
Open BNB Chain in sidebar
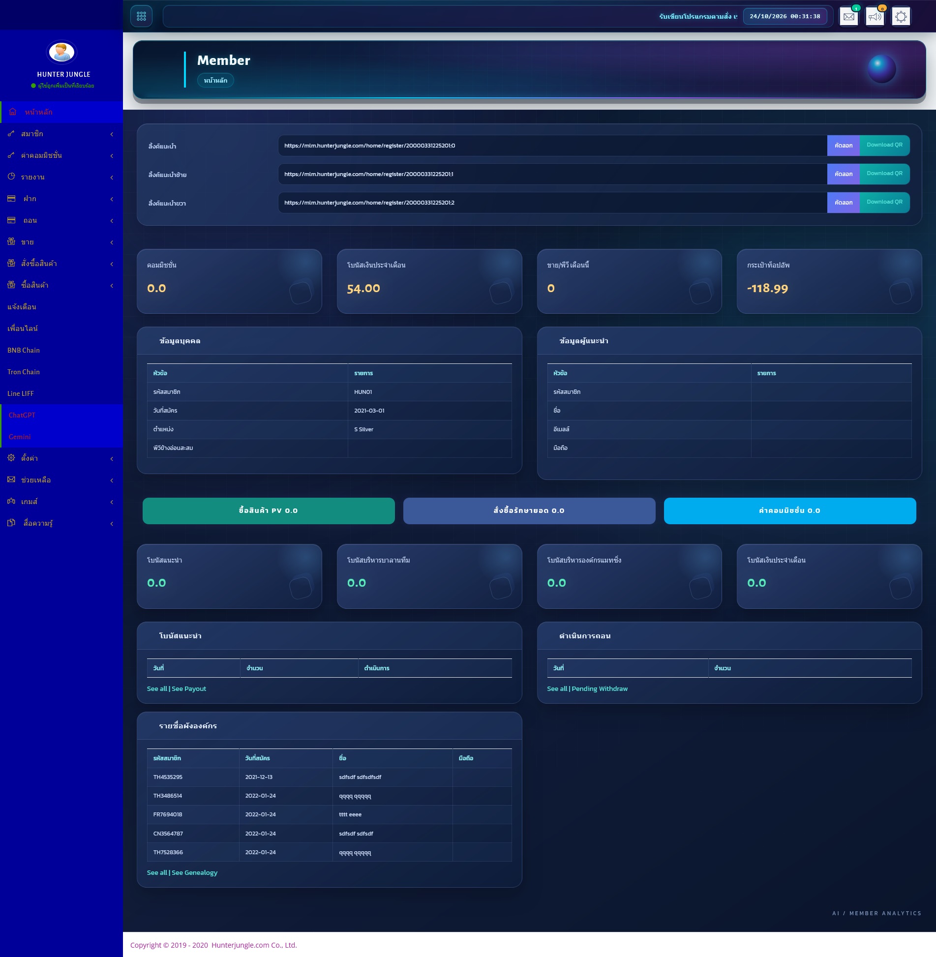tap(61, 350)
